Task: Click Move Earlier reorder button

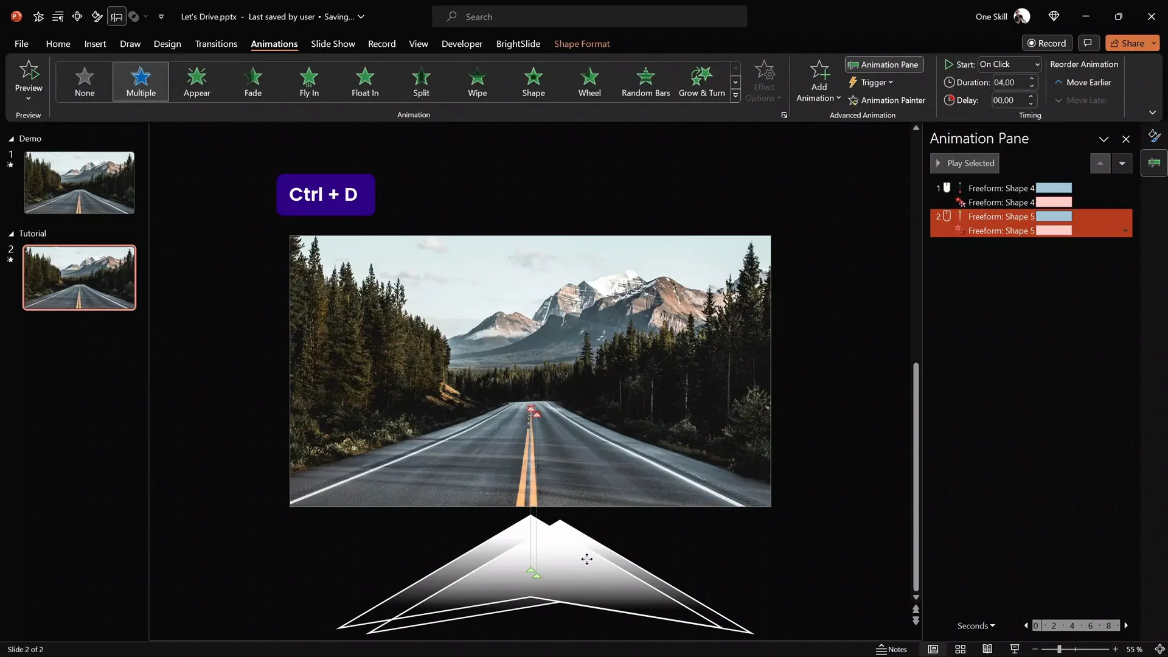Action: click(x=1082, y=82)
